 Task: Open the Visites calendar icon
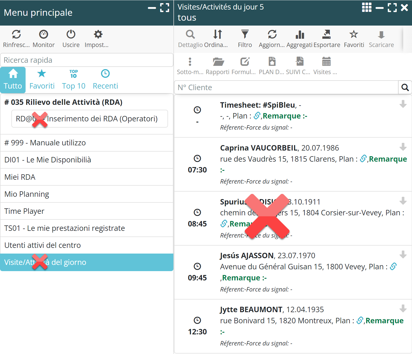[x=326, y=62]
